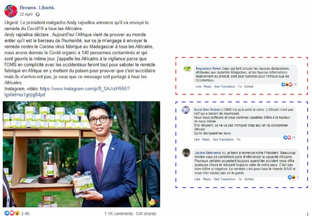Open the photo of the president holding product

pyautogui.click(x=81, y=154)
